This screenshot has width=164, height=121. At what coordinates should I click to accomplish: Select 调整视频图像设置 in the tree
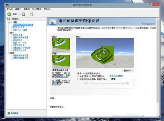[20, 58]
